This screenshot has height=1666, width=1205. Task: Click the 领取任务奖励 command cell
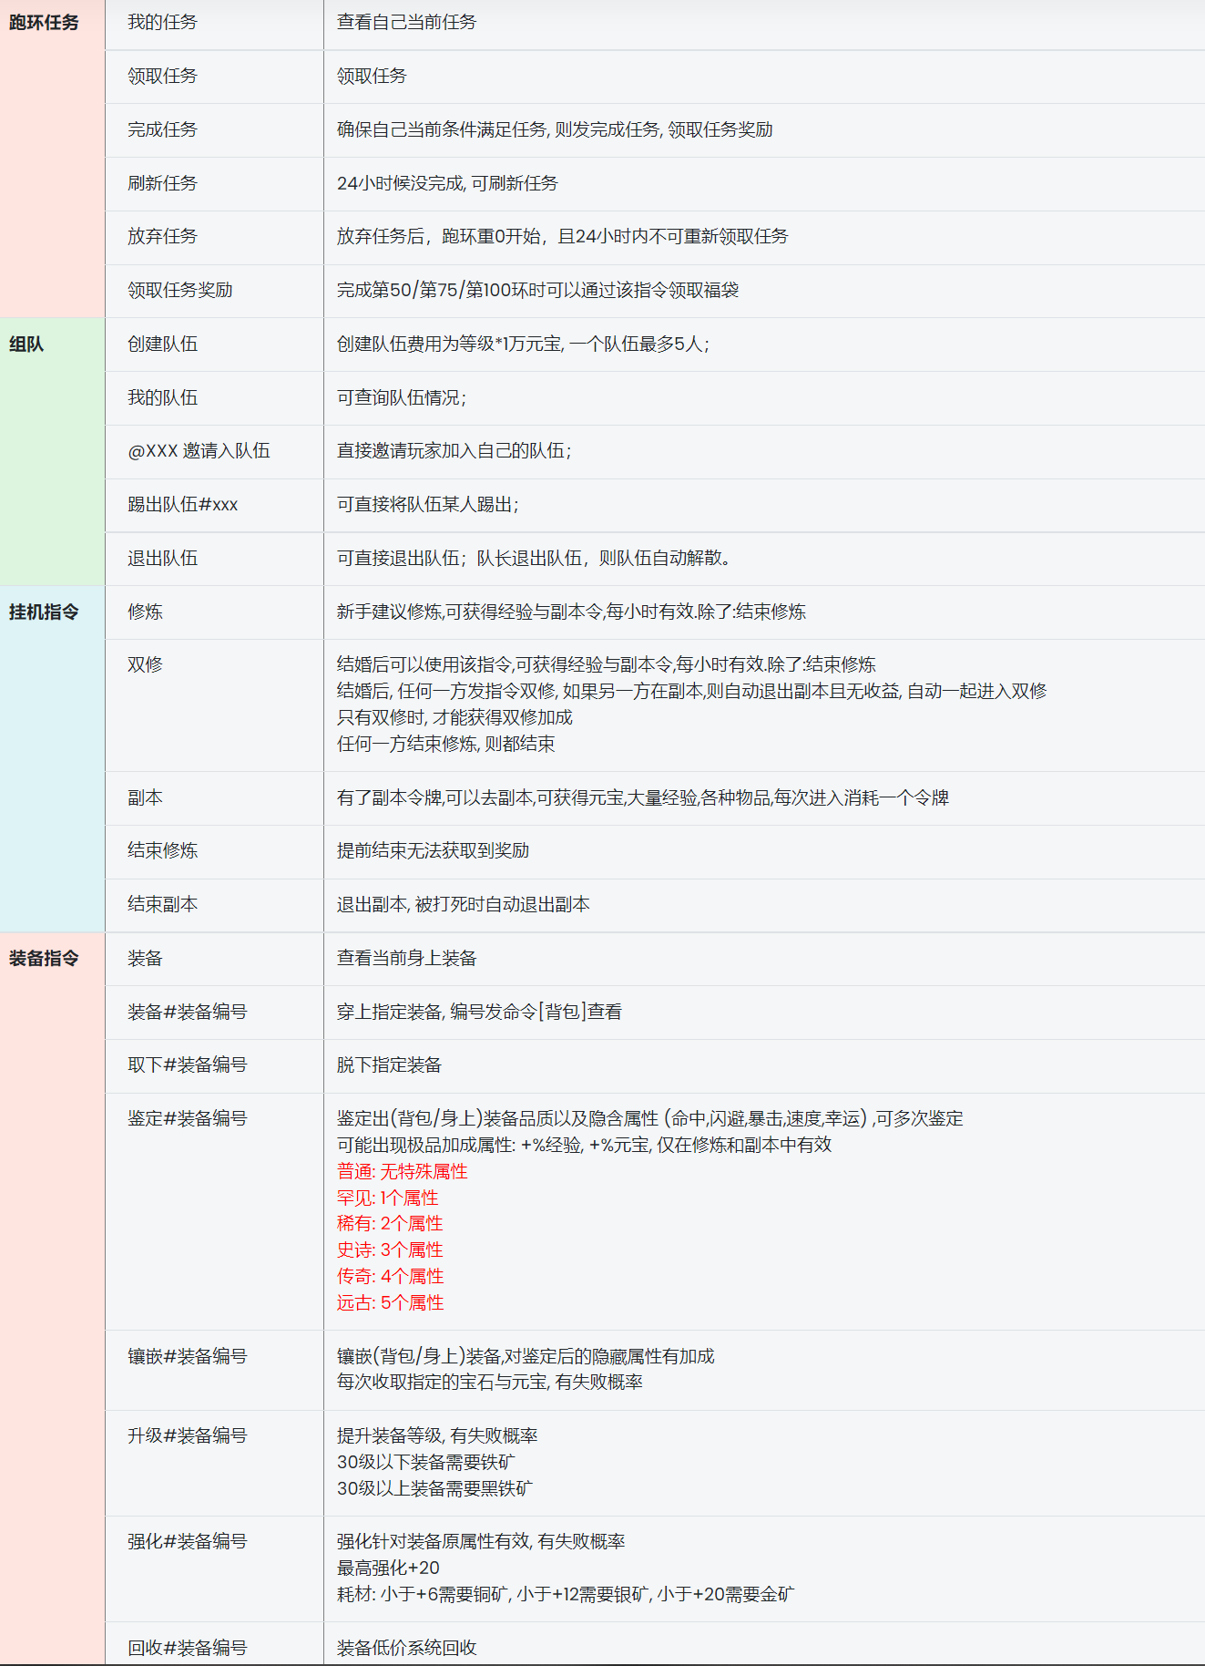click(214, 291)
